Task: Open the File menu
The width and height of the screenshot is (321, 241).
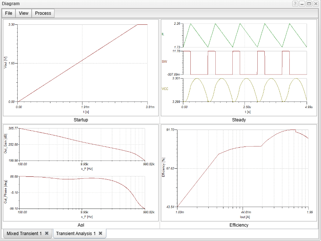Action: pyautogui.click(x=9, y=13)
